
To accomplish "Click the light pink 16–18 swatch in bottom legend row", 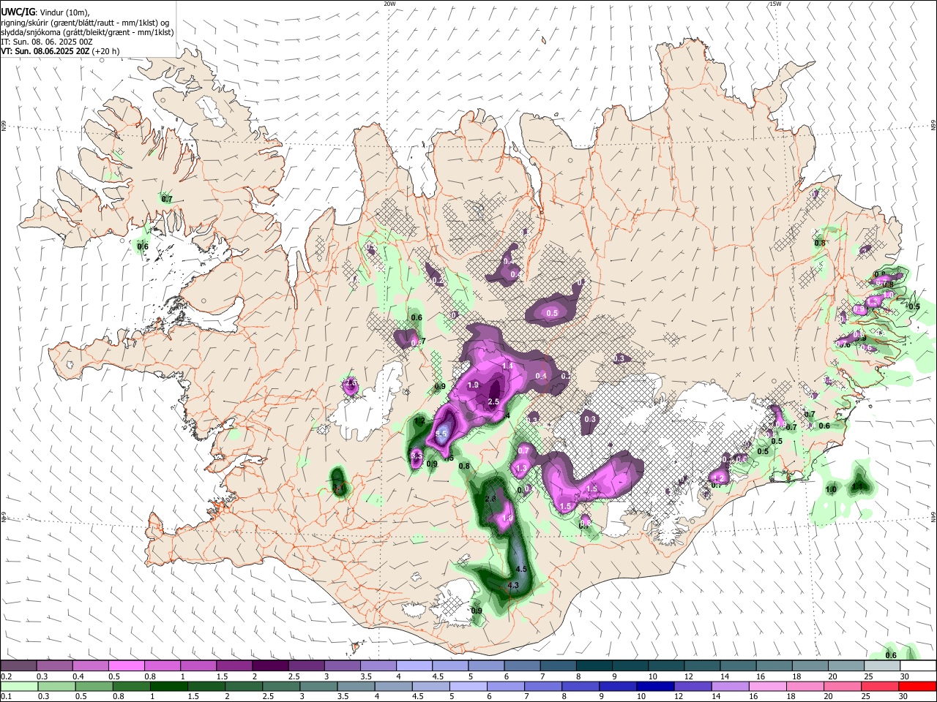I will pyautogui.click(x=769, y=686).
